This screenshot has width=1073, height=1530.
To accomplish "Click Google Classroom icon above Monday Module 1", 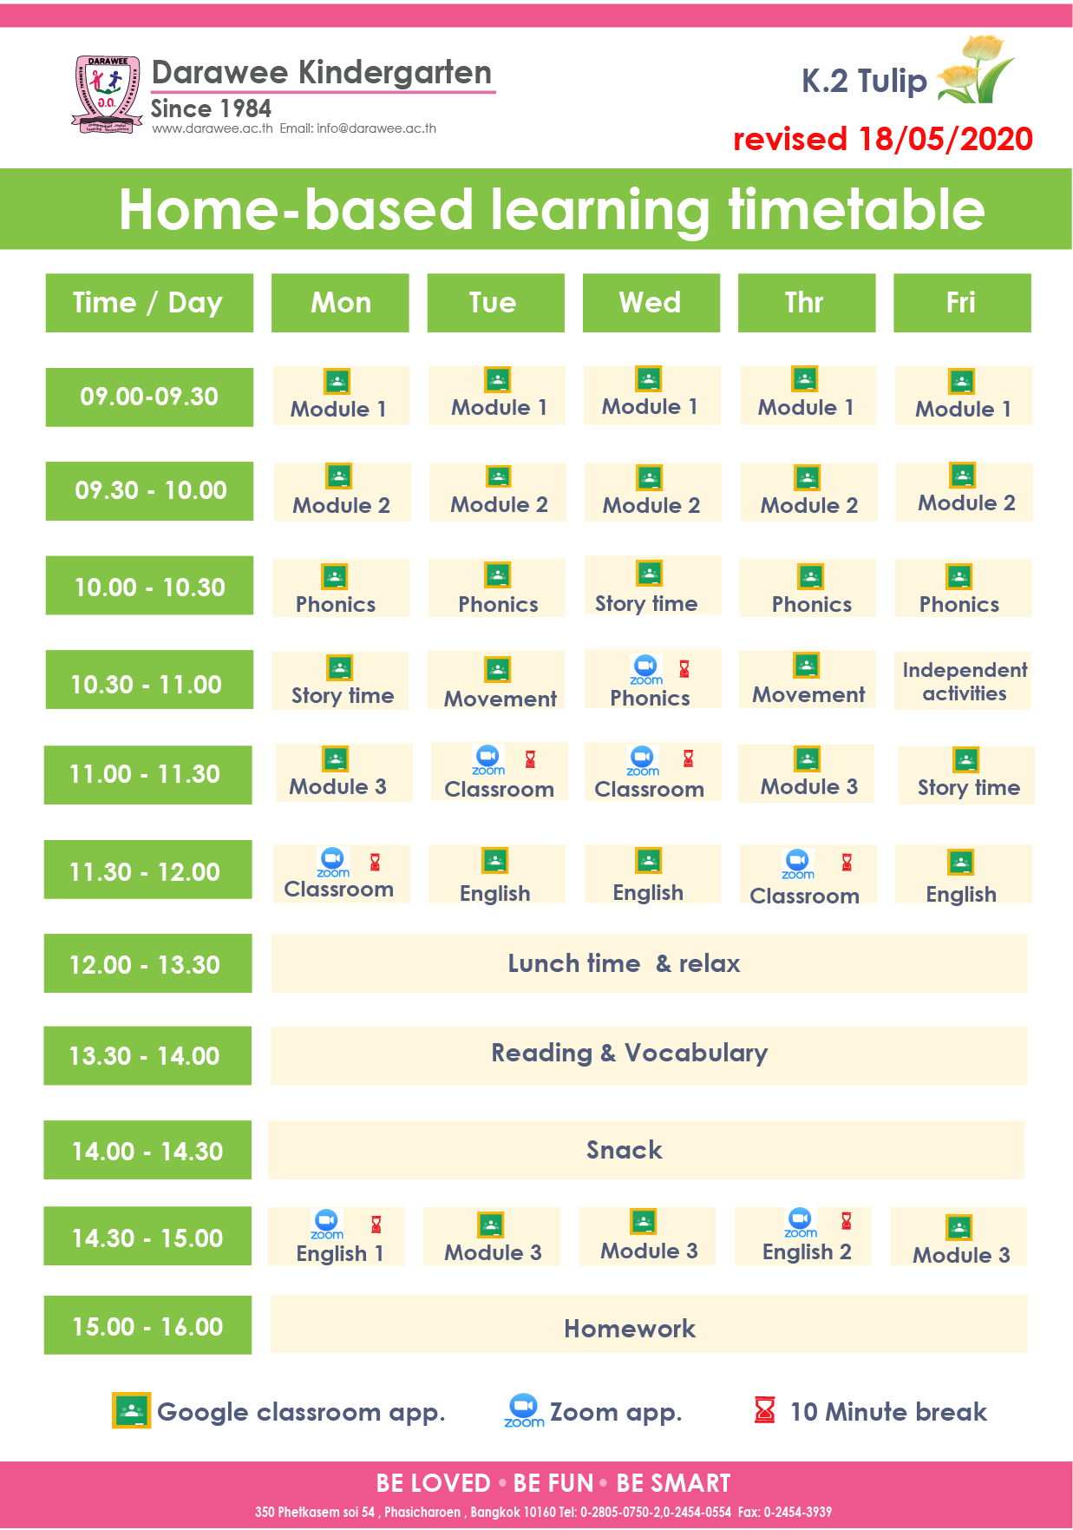I will (337, 381).
